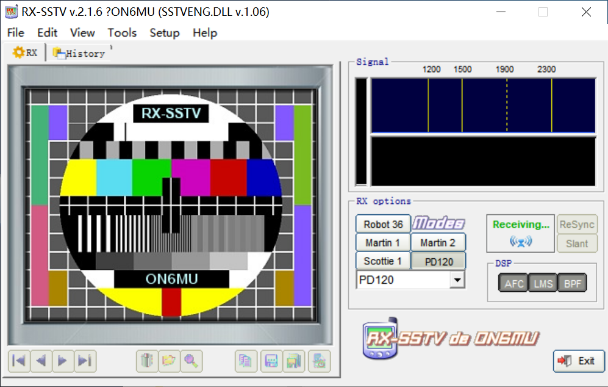The width and height of the screenshot is (608, 387).
Task: Click the trash can delete icon
Action: [x=147, y=361]
